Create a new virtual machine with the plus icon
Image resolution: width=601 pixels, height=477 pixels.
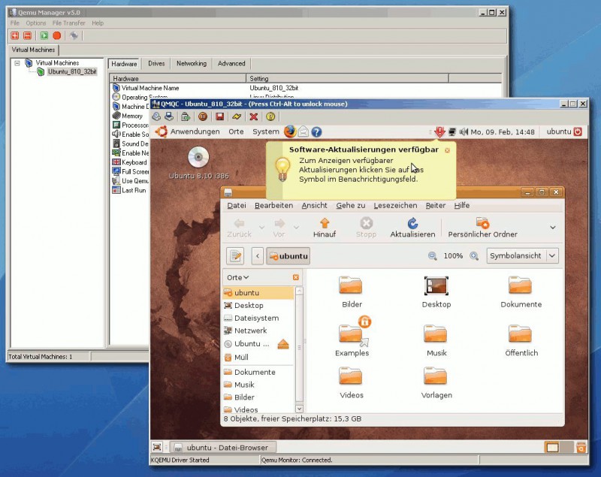click(14, 35)
